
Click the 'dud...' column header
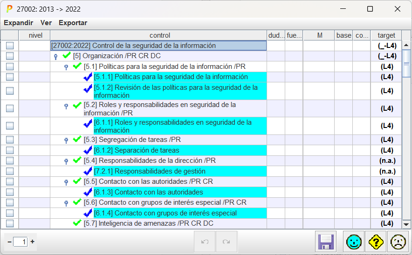click(276, 35)
